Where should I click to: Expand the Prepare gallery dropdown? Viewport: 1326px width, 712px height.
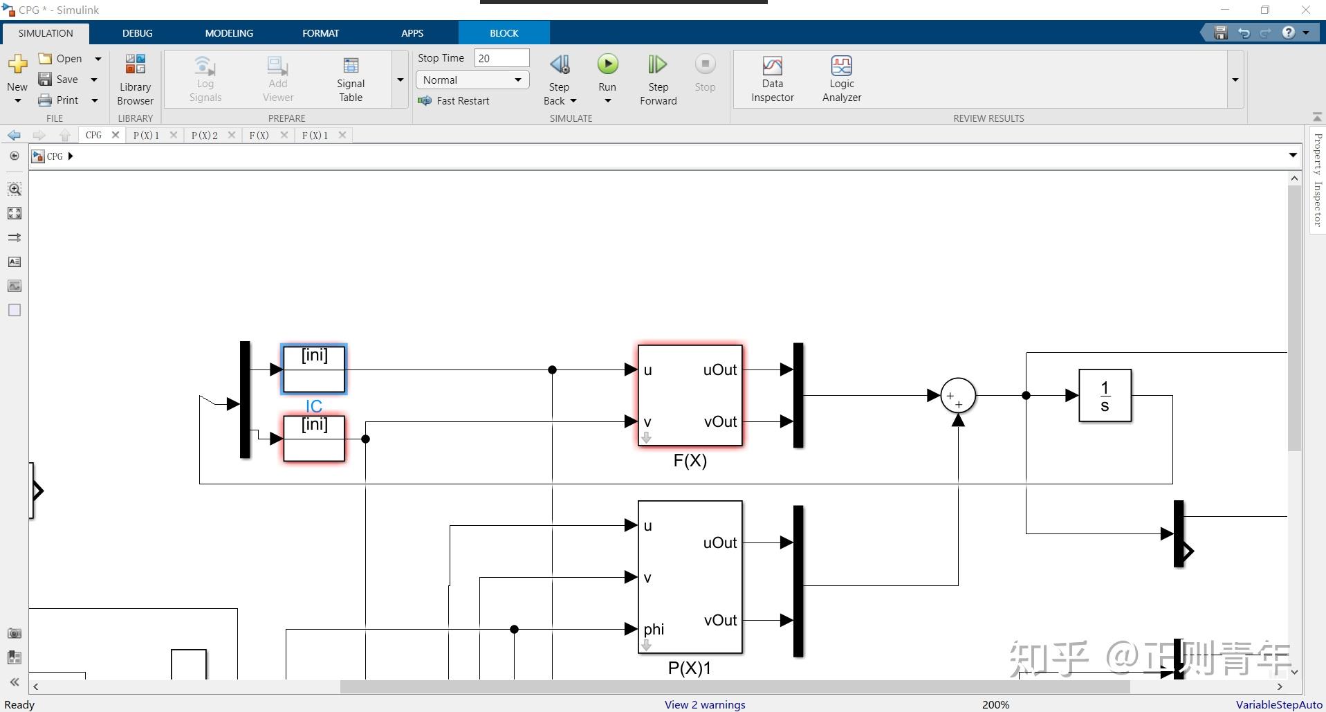click(x=400, y=80)
